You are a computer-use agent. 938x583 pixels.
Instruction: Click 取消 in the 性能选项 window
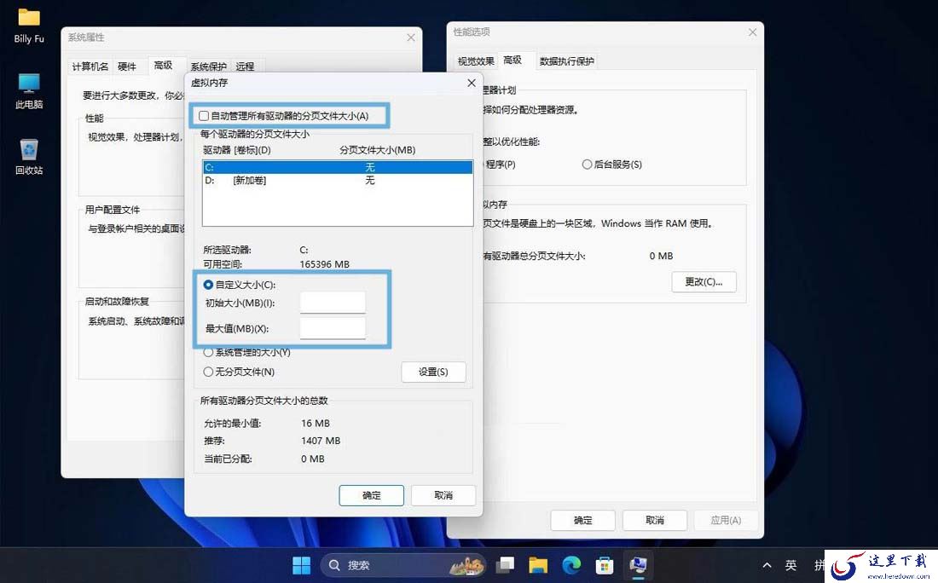[x=654, y=520]
